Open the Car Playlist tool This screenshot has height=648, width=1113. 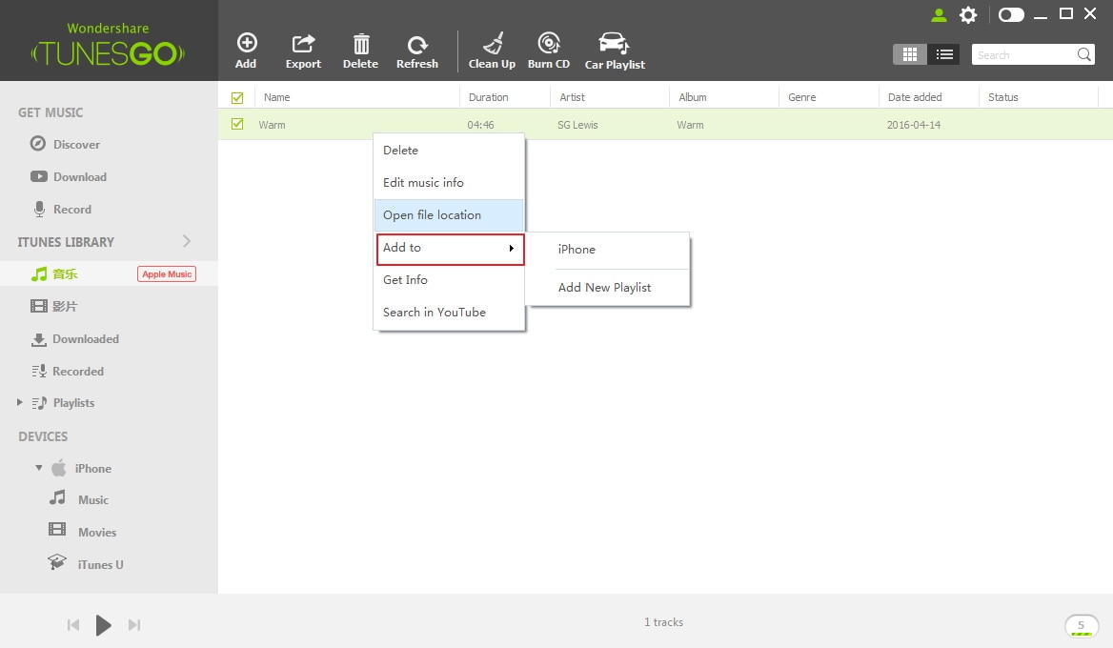615,51
